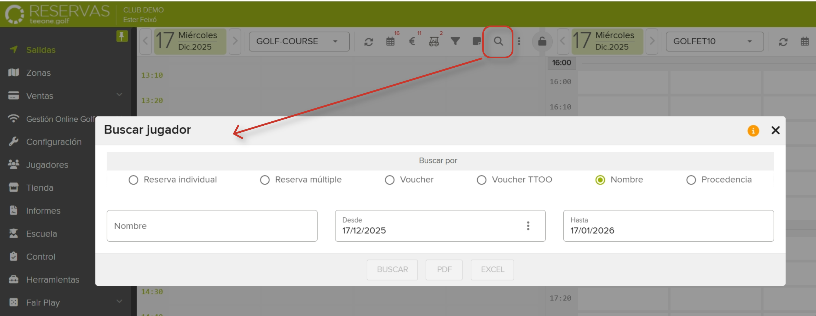Click the orange info icon
The image size is (816, 316).
point(753,130)
